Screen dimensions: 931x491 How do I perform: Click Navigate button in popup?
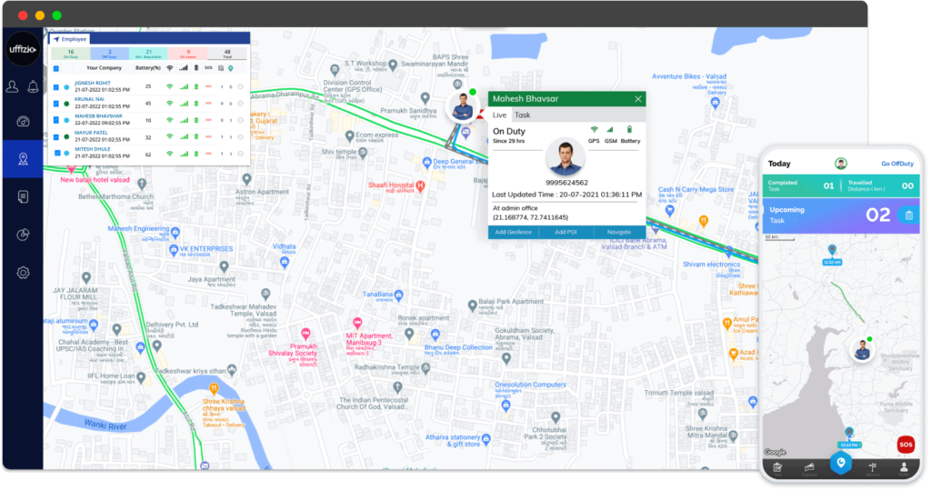[618, 232]
